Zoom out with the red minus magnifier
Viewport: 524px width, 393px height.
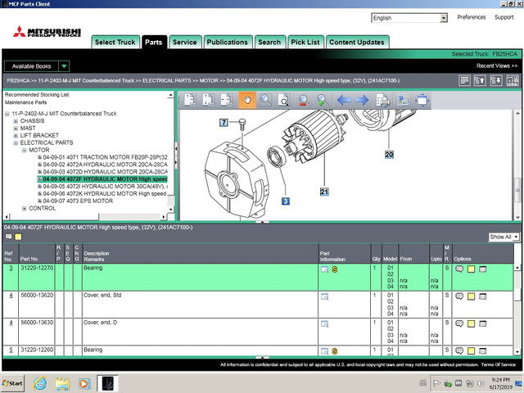pyautogui.click(x=304, y=100)
